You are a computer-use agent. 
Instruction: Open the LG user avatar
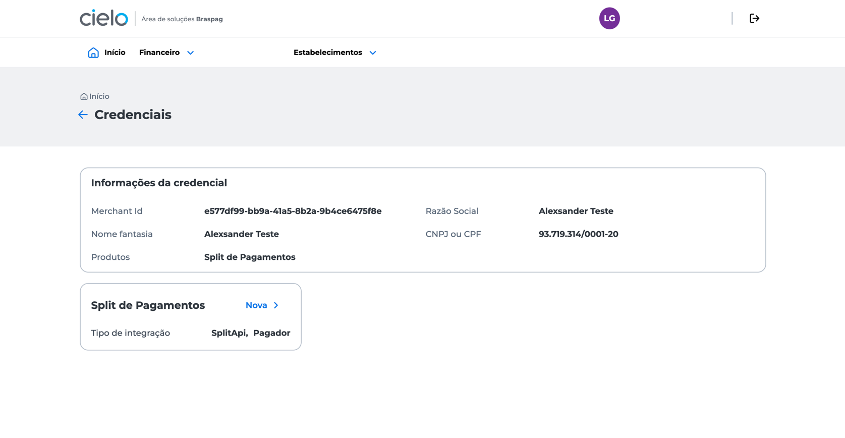coord(609,18)
